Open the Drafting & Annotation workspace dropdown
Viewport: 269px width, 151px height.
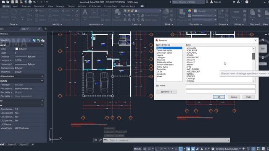pos(228,149)
